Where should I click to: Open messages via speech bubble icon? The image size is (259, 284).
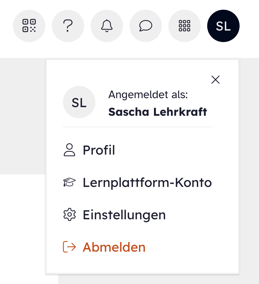(146, 26)
